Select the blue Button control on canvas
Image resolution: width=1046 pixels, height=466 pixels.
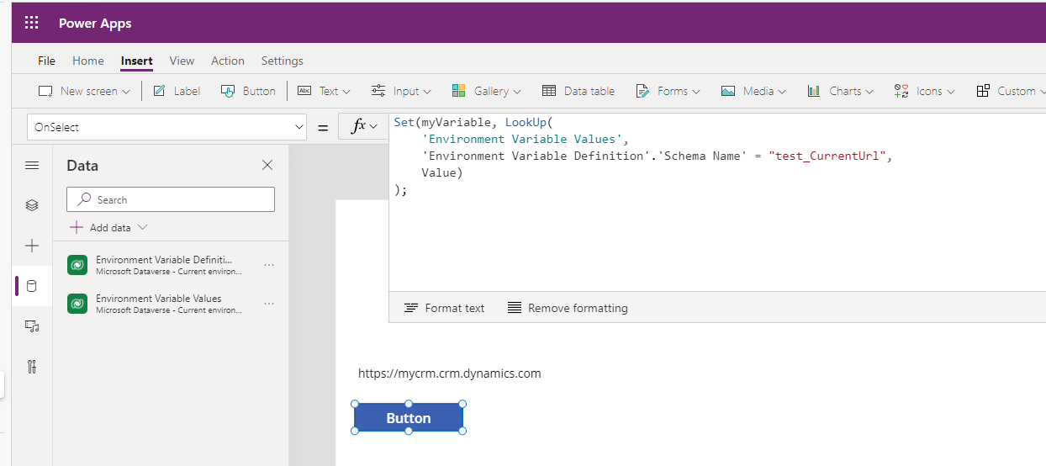[409, 418]
